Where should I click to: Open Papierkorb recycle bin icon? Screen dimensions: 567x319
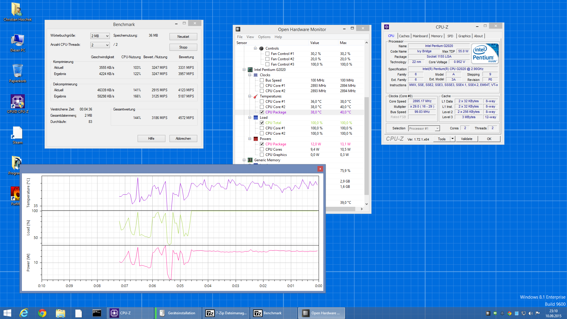pyautogui.click(x=17, y=73)
